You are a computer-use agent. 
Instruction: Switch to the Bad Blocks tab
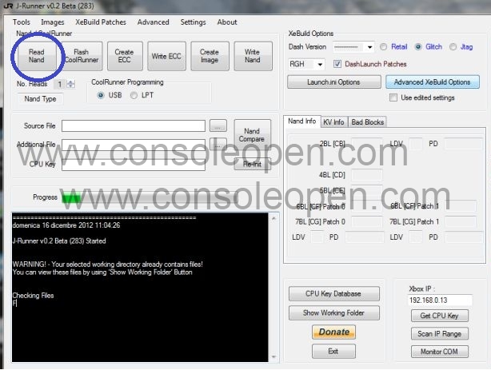[368, 122]
